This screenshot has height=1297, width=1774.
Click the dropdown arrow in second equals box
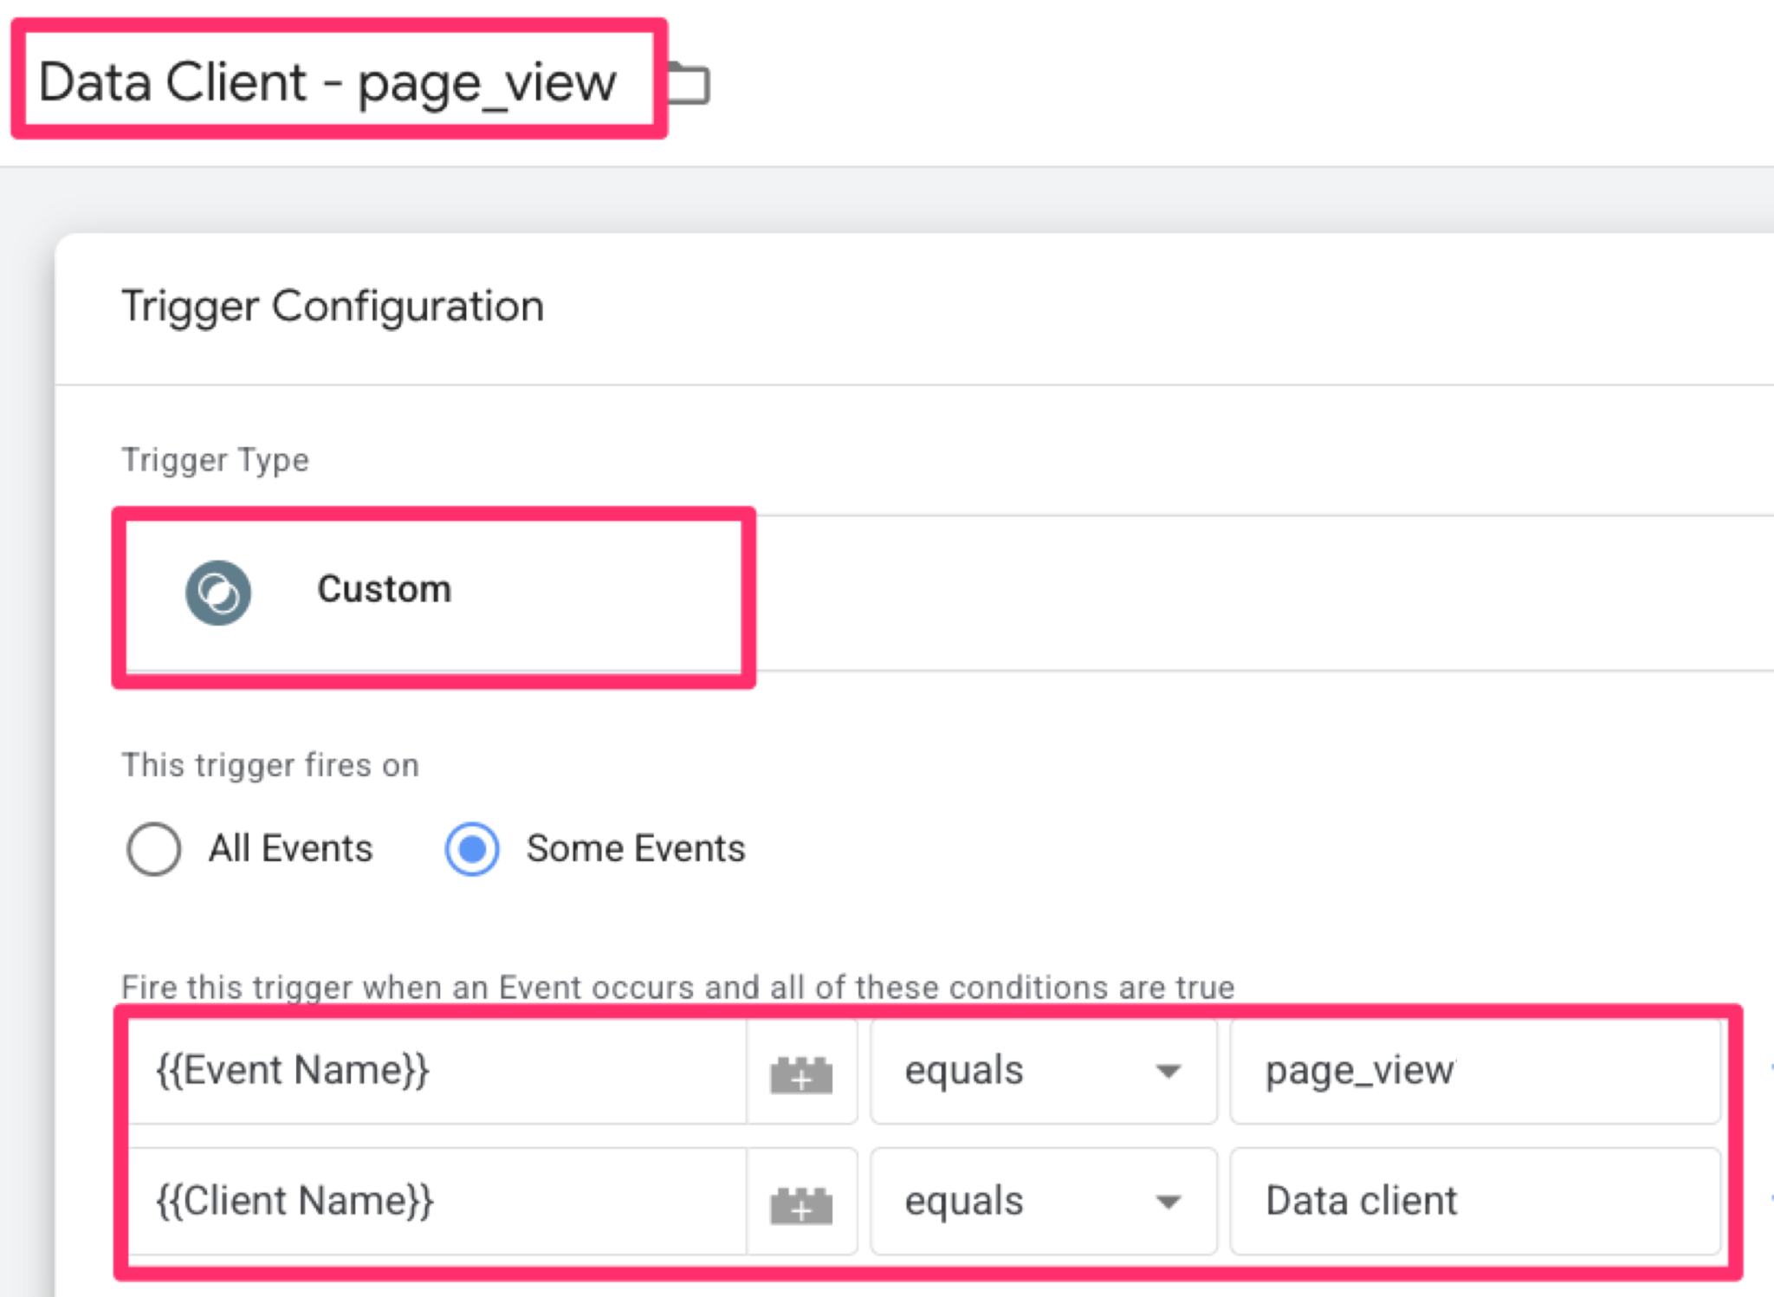1169,1203
